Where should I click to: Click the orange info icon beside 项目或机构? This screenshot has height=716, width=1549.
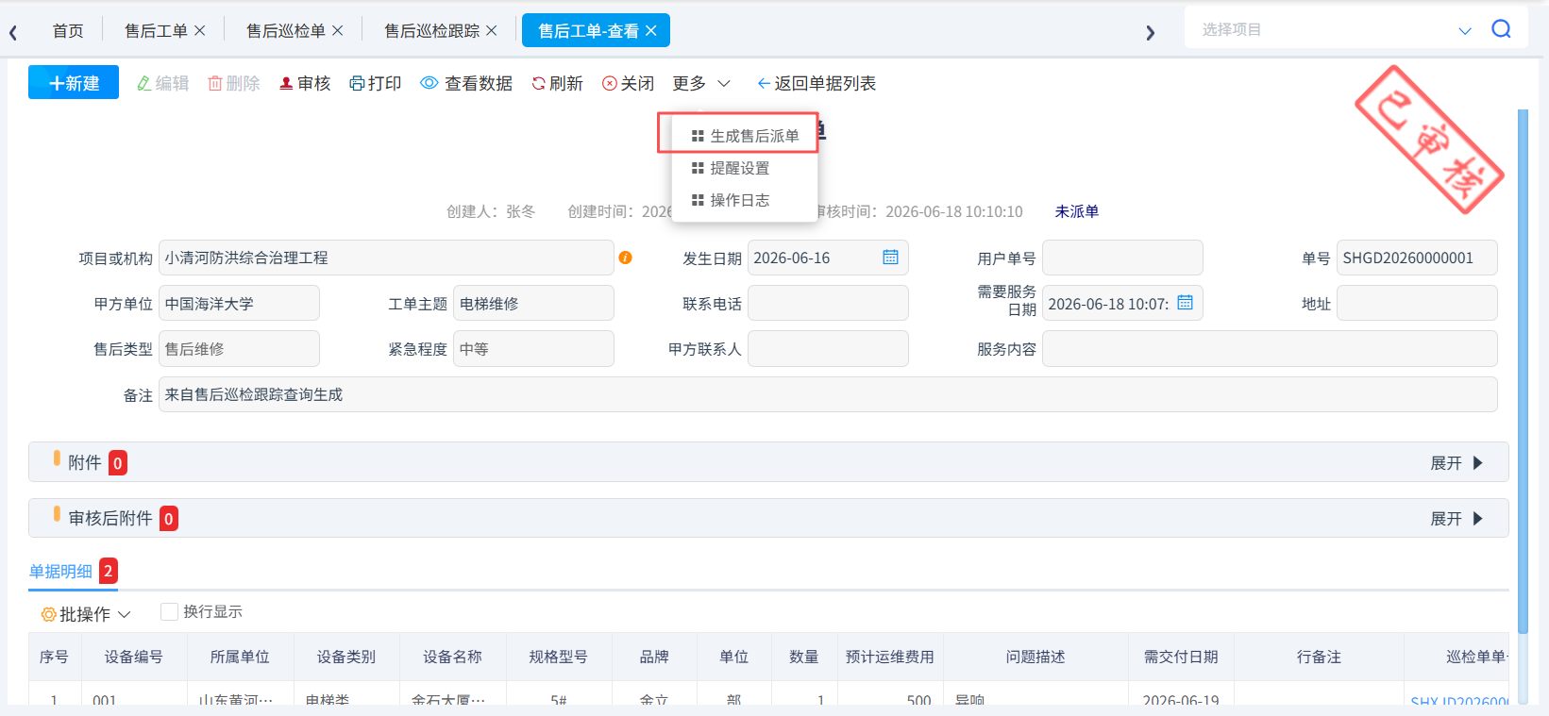tap(625, 258)
